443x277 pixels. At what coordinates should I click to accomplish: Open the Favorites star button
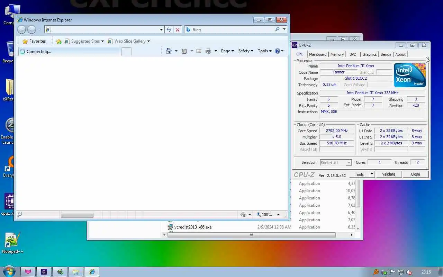[x=34, y=41]
